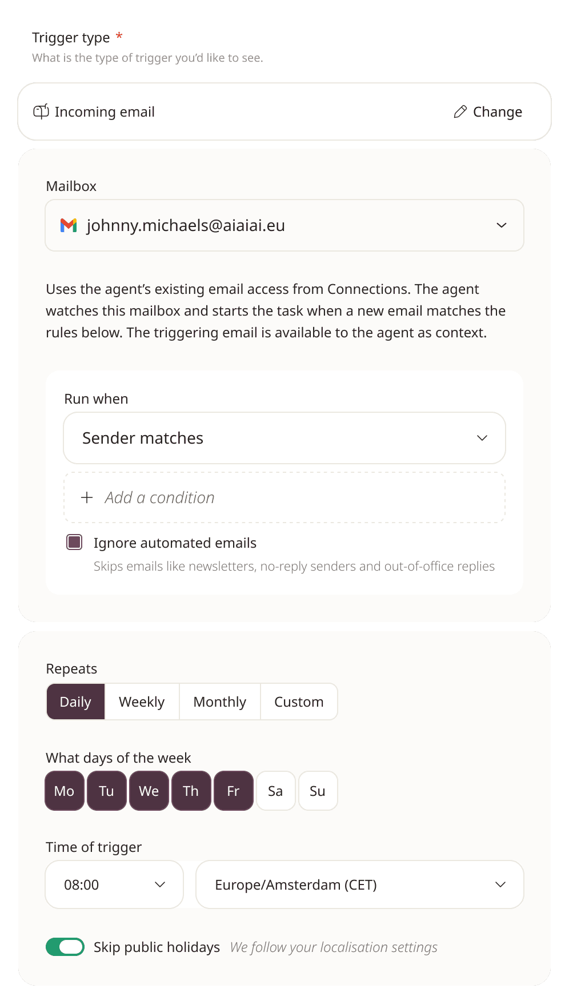Image resolution: width=569 pixels, height=1004 pixels.
Task: Switch to the Custom repeat tab
Action: (299, 702)
